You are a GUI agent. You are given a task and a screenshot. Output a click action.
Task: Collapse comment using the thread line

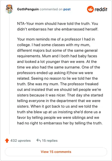pyautogui.click(x=9, y=74)
